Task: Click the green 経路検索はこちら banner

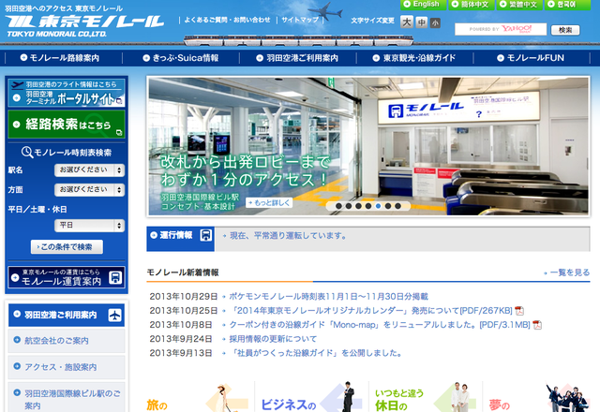Action: 67,125
